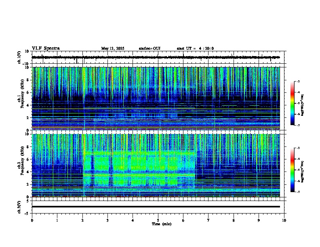Click the "-7" label below ch.1 colorbar
This screenshot has height=247, width=320.
point(298,125)
